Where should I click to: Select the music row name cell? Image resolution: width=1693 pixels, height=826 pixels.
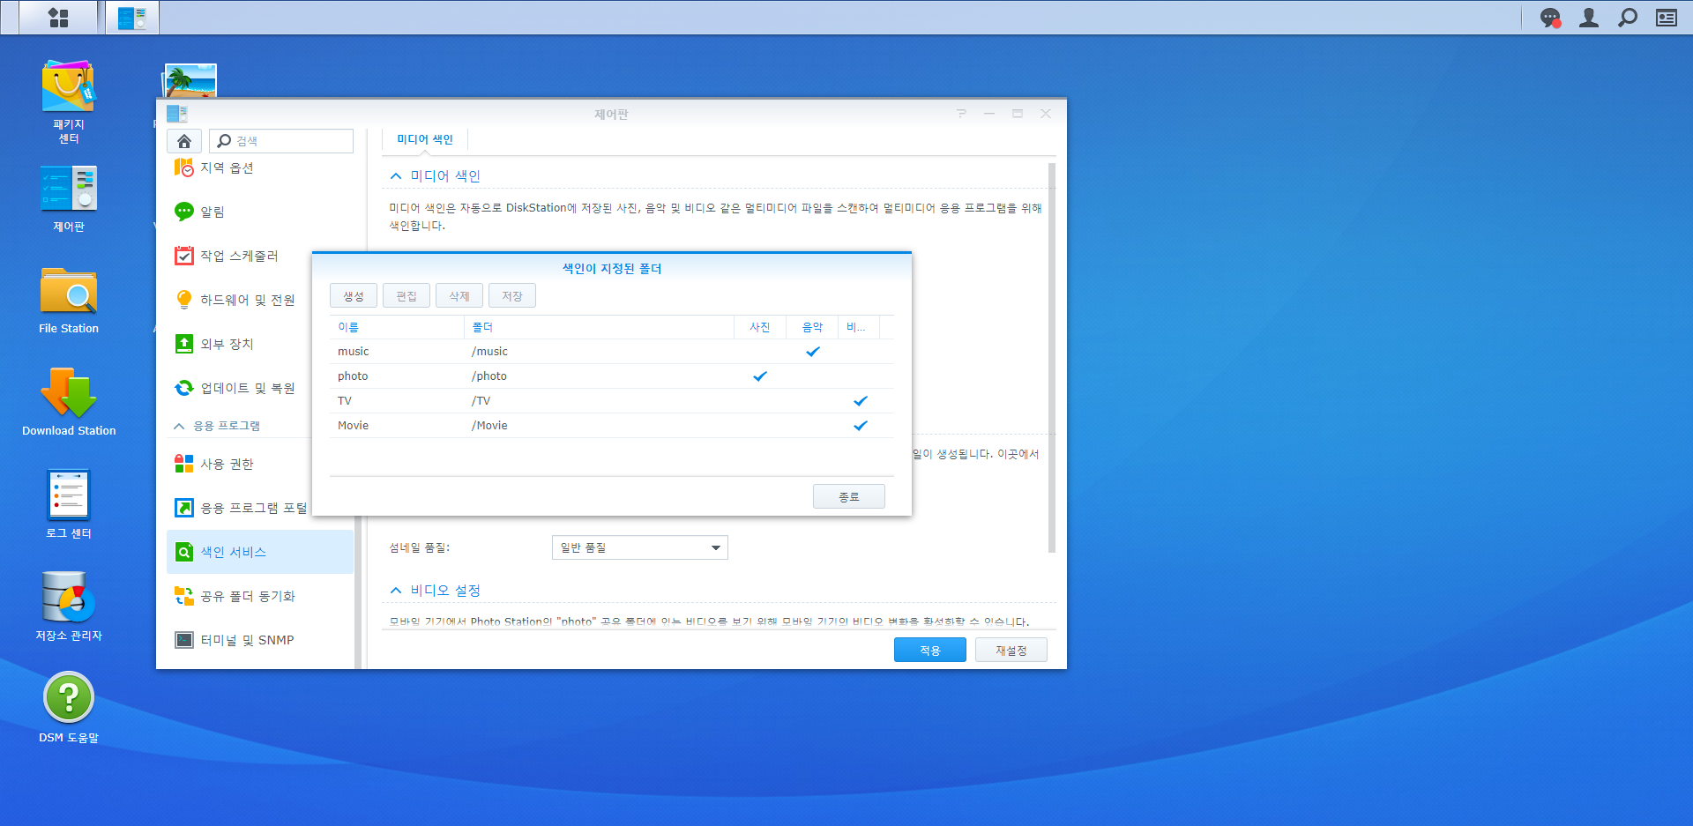click(x=397, y=352)
